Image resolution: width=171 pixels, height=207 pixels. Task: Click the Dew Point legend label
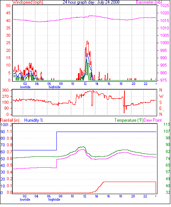153,120
